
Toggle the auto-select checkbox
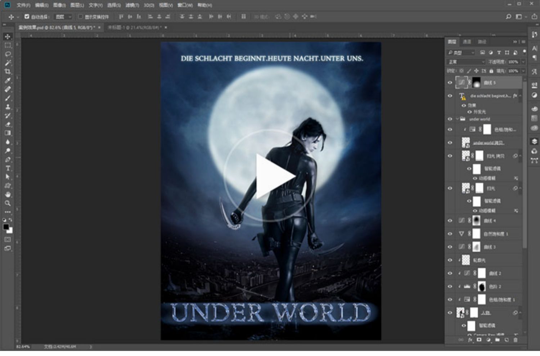(27, 17)
